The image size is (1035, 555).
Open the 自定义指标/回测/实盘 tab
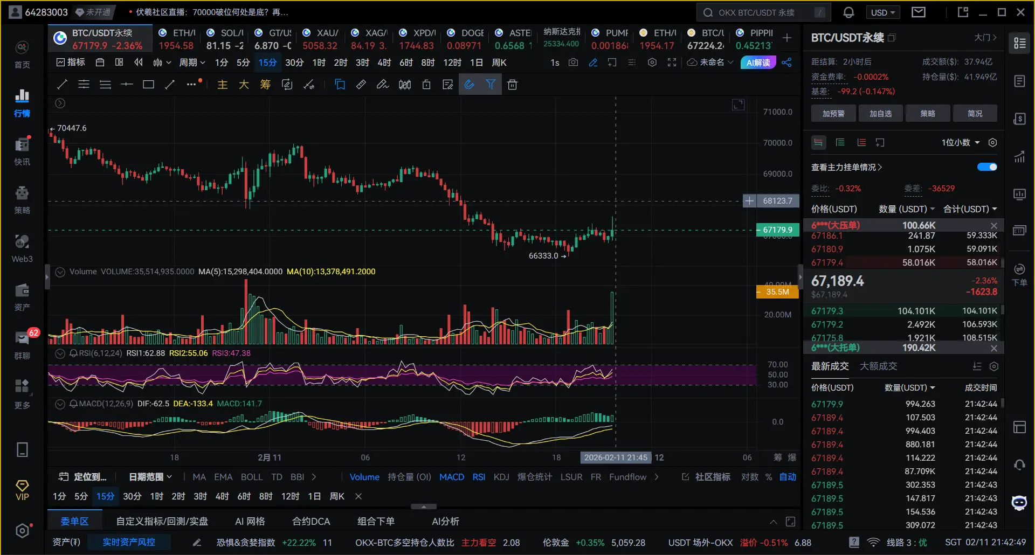162,521
